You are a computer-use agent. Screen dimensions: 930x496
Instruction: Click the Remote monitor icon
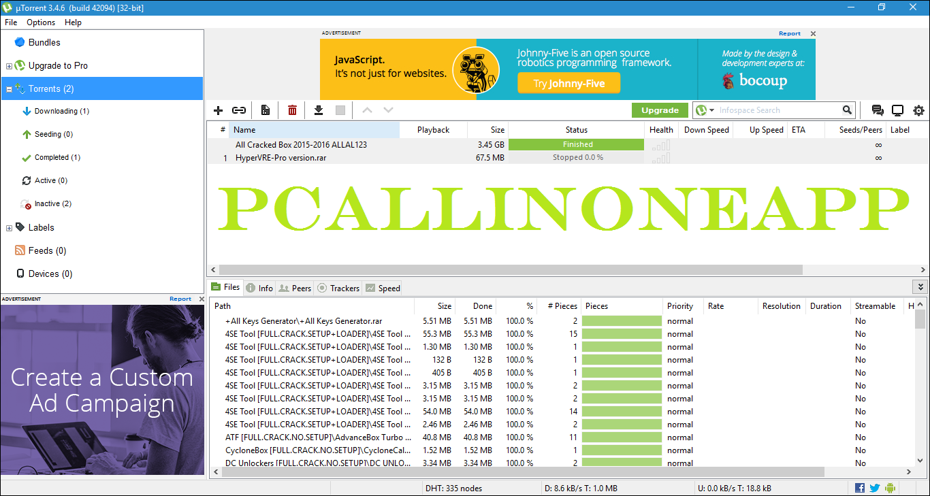pos(898,110)
